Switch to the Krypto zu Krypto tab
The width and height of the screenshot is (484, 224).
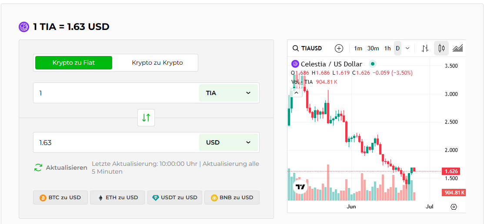tap(157, 63)
